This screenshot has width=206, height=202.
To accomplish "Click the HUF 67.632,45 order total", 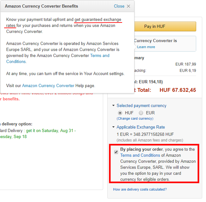I will coord(178,90).
